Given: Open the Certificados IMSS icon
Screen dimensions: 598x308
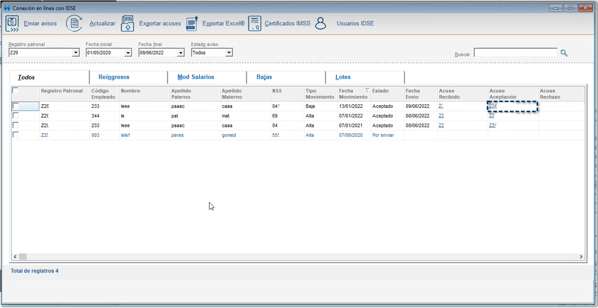Looking at the screenshot, I should click(255, 24).
